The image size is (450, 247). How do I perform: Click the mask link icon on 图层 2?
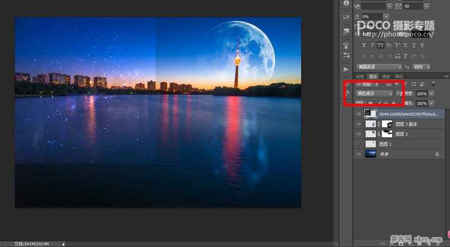pos(379,134)
